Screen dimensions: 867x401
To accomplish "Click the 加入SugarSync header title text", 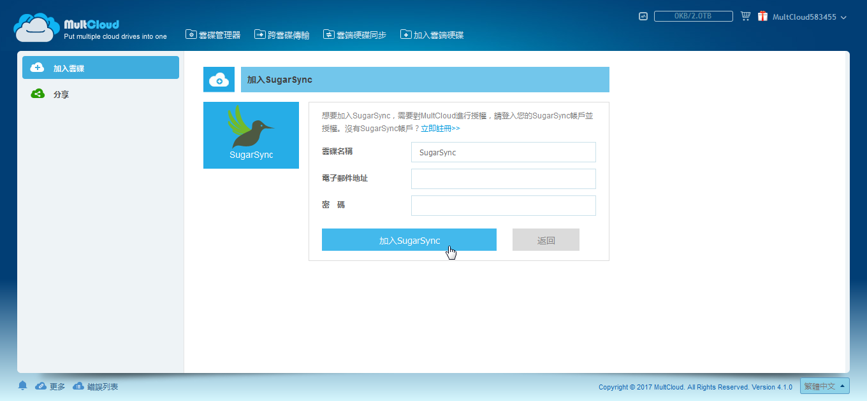I will point(280,80).
